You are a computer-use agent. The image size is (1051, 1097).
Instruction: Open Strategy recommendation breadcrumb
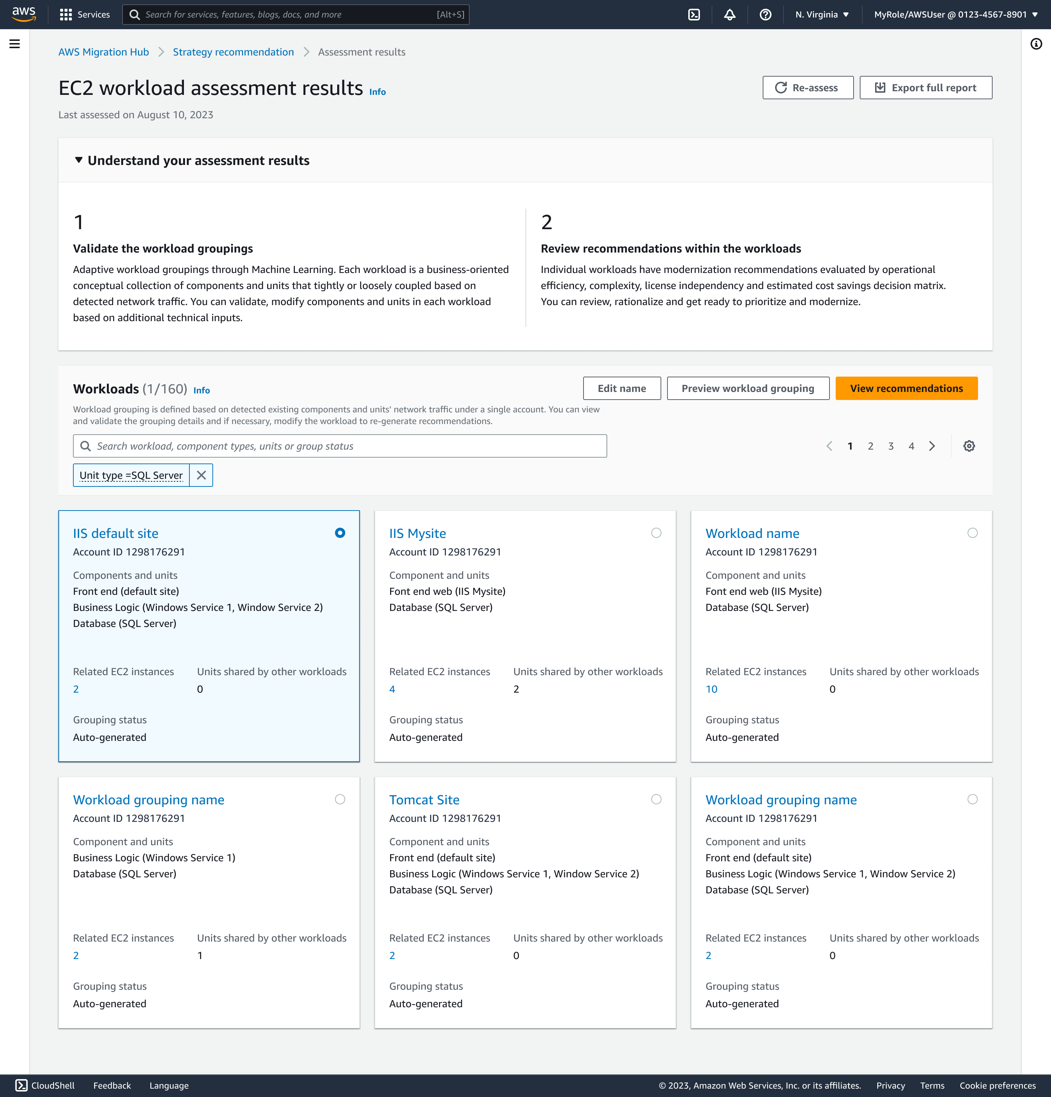click(x=233, y=52)
